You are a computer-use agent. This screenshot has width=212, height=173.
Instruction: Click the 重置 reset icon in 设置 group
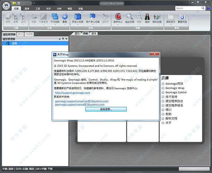tap(65, 17)
